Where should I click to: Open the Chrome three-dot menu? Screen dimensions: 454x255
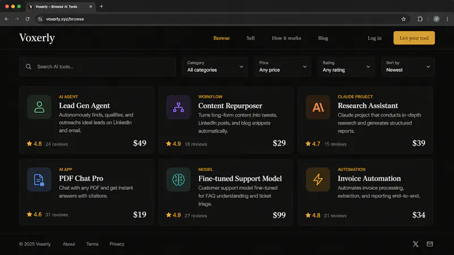pyautogui.click(x=447, y=19)
